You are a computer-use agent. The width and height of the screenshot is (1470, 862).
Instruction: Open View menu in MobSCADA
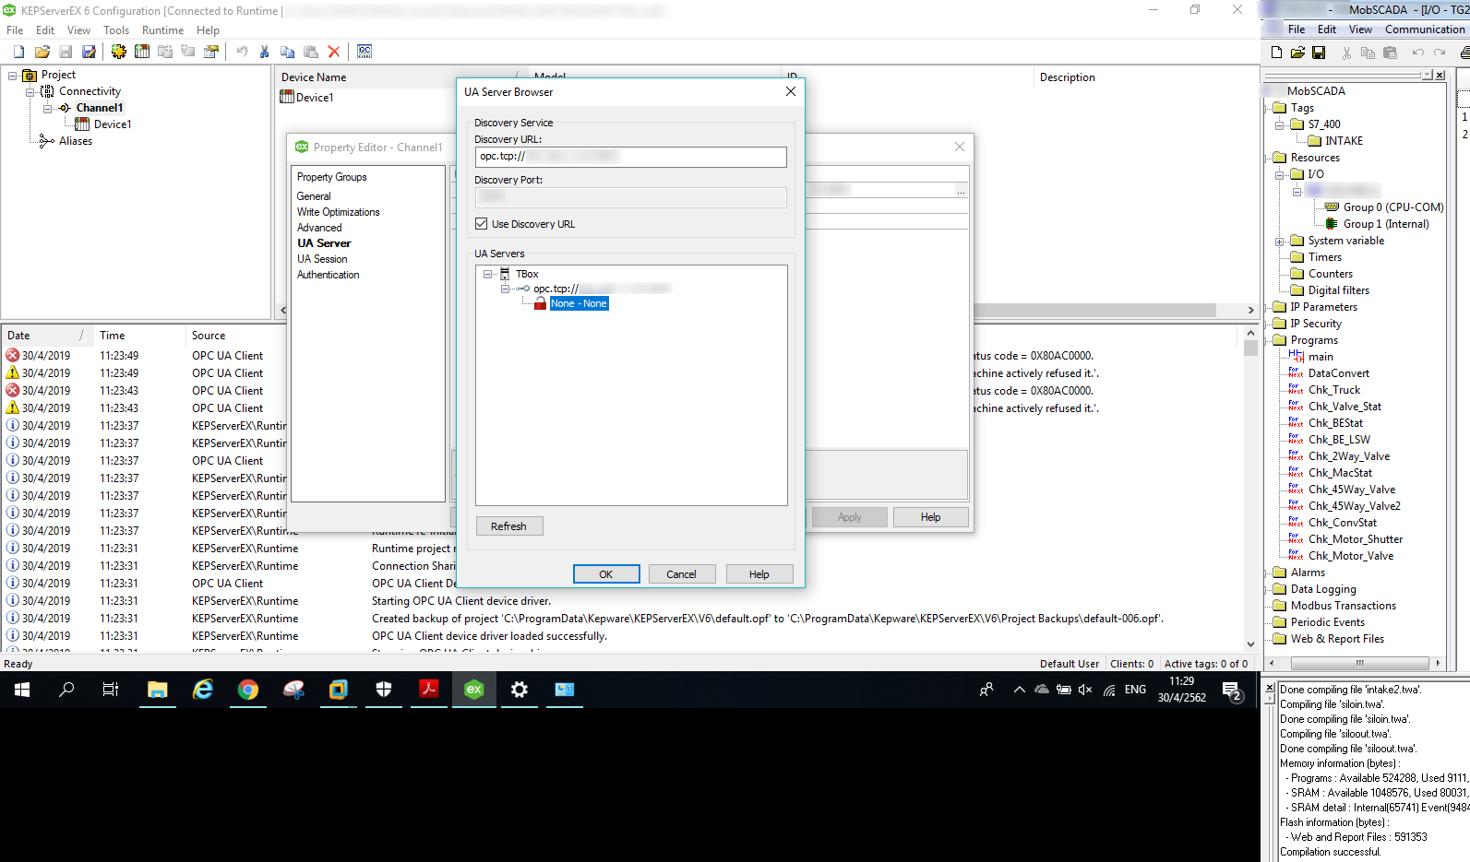(x=1360, y=30)
